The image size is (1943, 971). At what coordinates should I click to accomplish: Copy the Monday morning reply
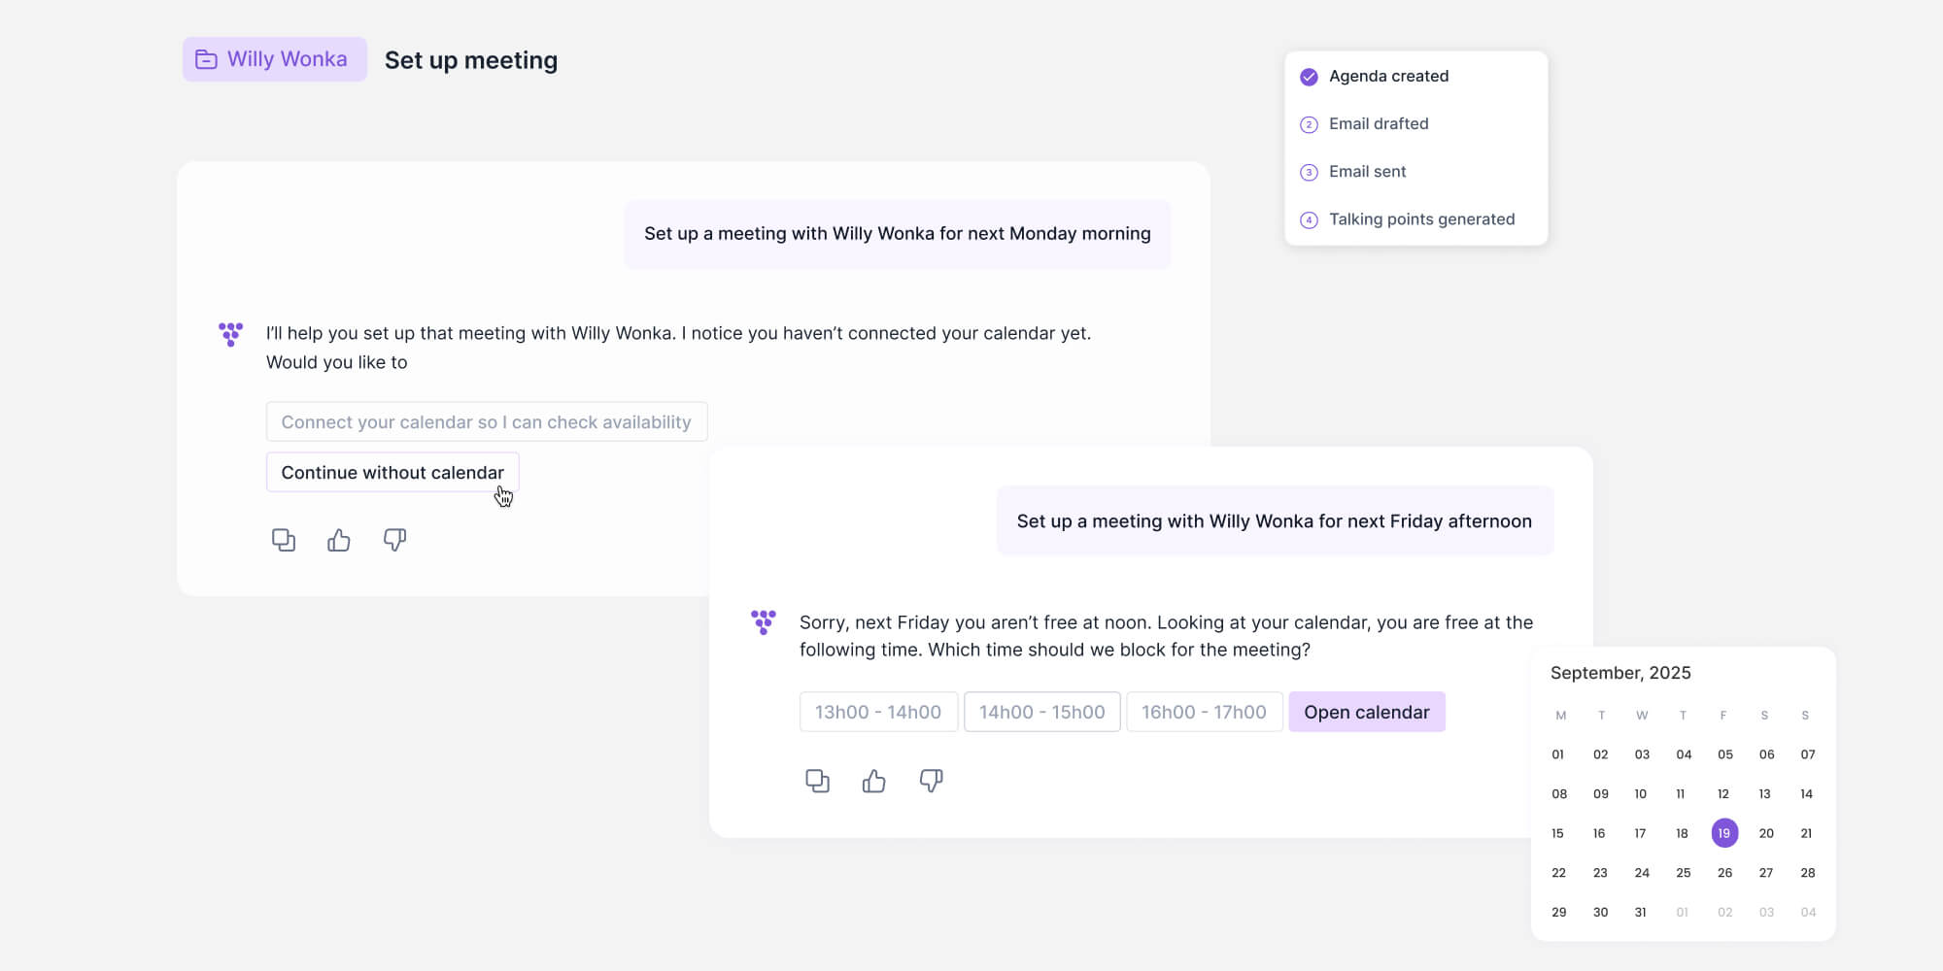284,540
